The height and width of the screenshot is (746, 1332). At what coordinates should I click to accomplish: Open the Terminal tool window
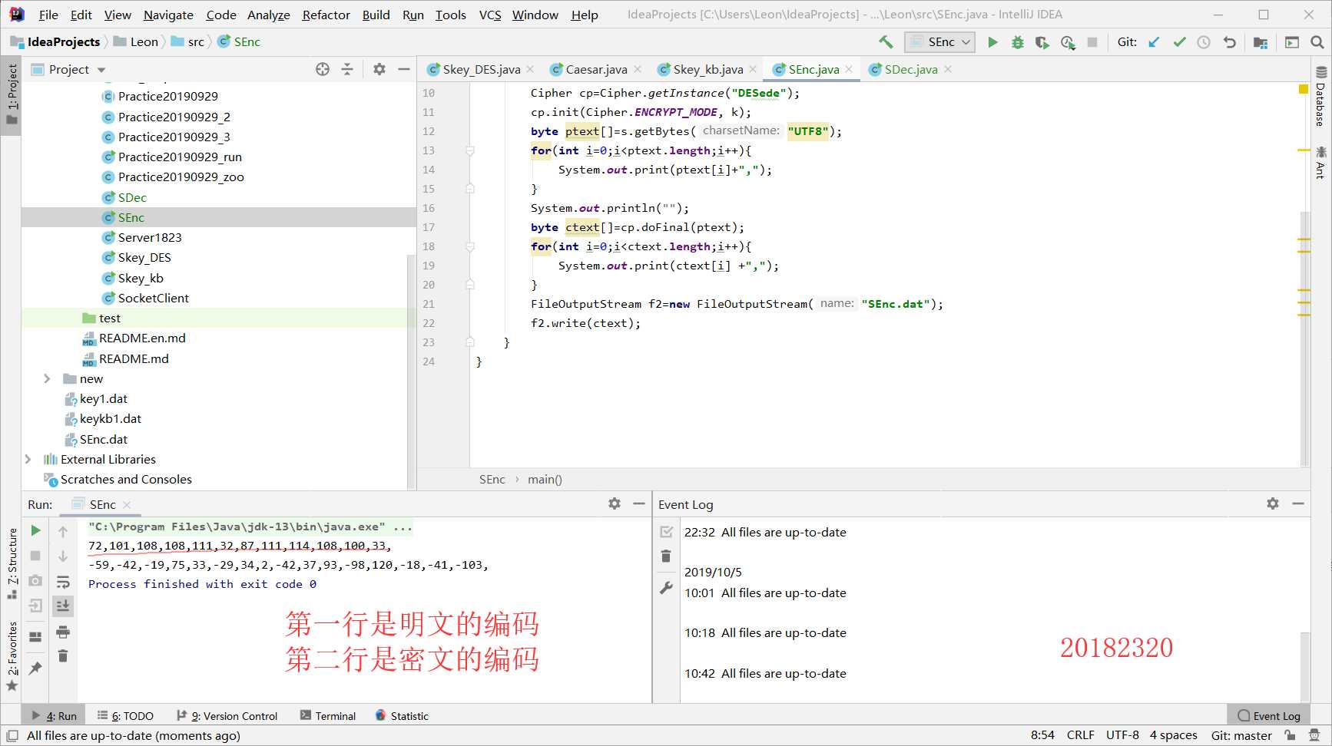328,715
